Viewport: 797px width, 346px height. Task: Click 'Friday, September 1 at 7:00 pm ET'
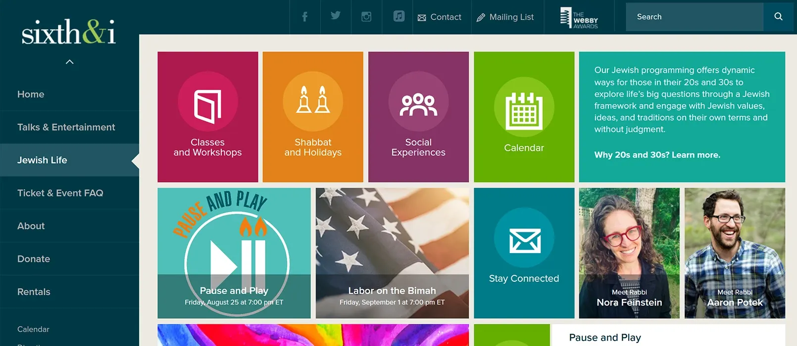pos(392,302)
